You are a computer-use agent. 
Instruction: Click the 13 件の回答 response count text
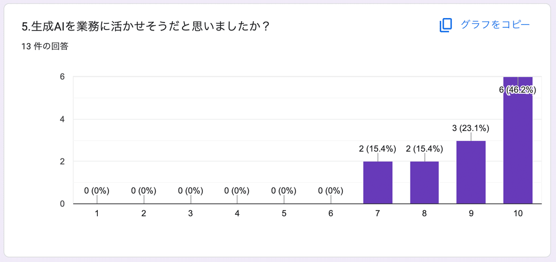pyautogui.click(x=45, y=46)
